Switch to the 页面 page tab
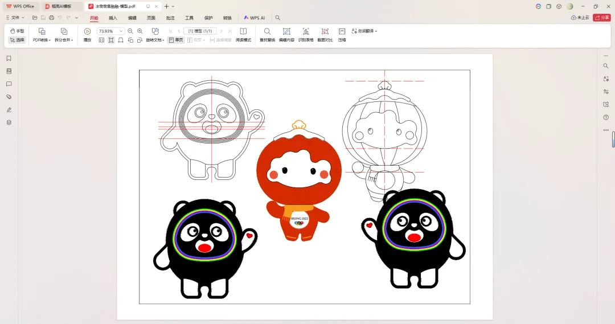 point(151,18)
